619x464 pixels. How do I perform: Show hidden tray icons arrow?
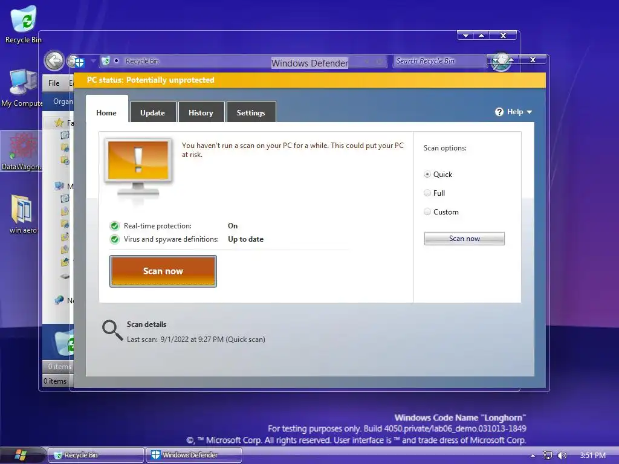click(x=533, y=456)
